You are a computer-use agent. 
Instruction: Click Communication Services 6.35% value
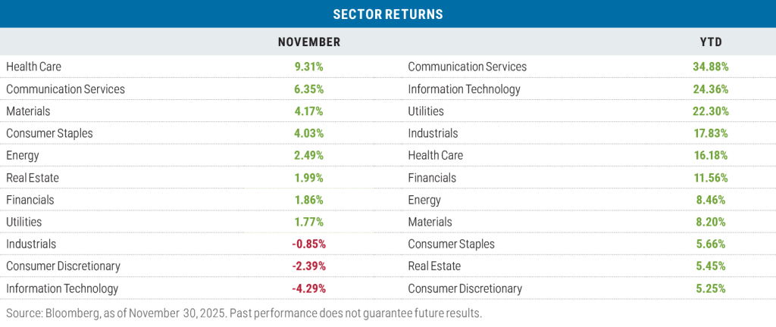(309, 89)
